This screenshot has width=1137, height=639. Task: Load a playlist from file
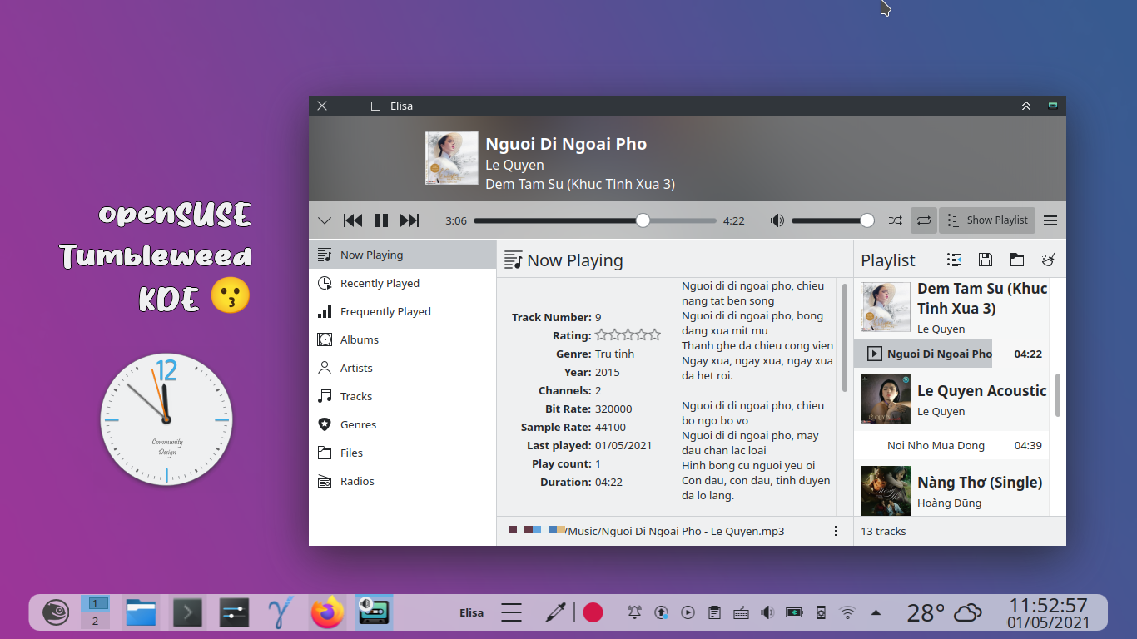1016,260
